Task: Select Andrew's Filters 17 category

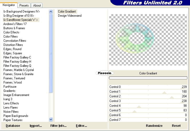Action: point(15,24)
